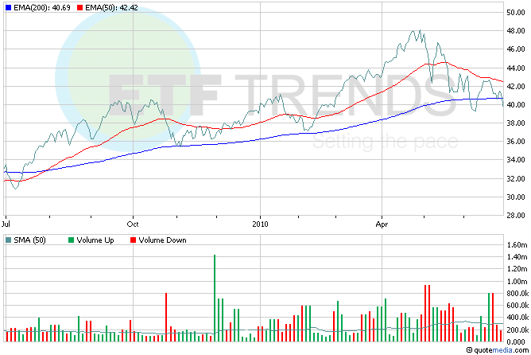531x355 pixels.
Task: Click the 36.00 price axis label
Action: click(x=516, y=142)
